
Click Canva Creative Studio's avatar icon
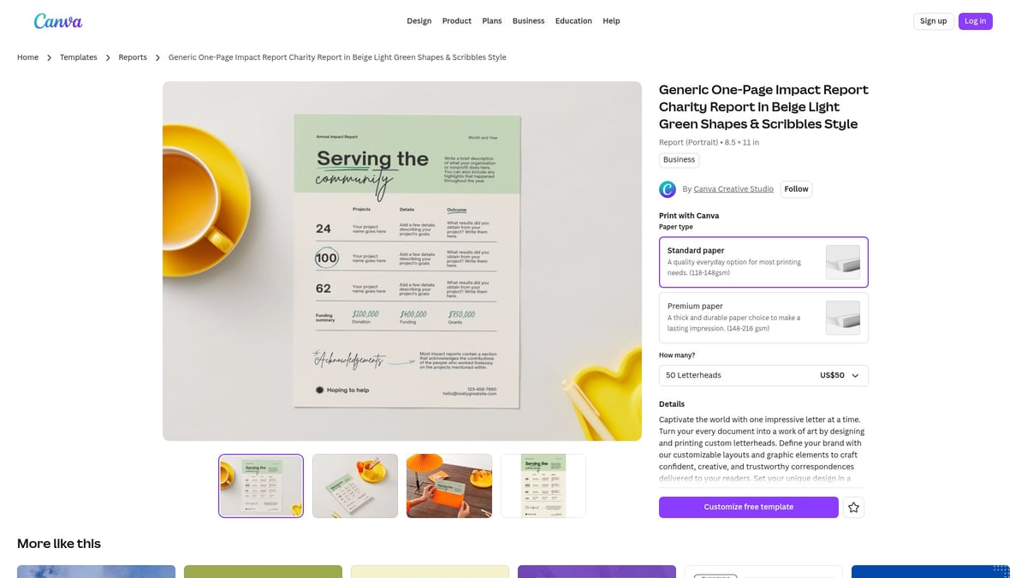(x=668, y=188)
